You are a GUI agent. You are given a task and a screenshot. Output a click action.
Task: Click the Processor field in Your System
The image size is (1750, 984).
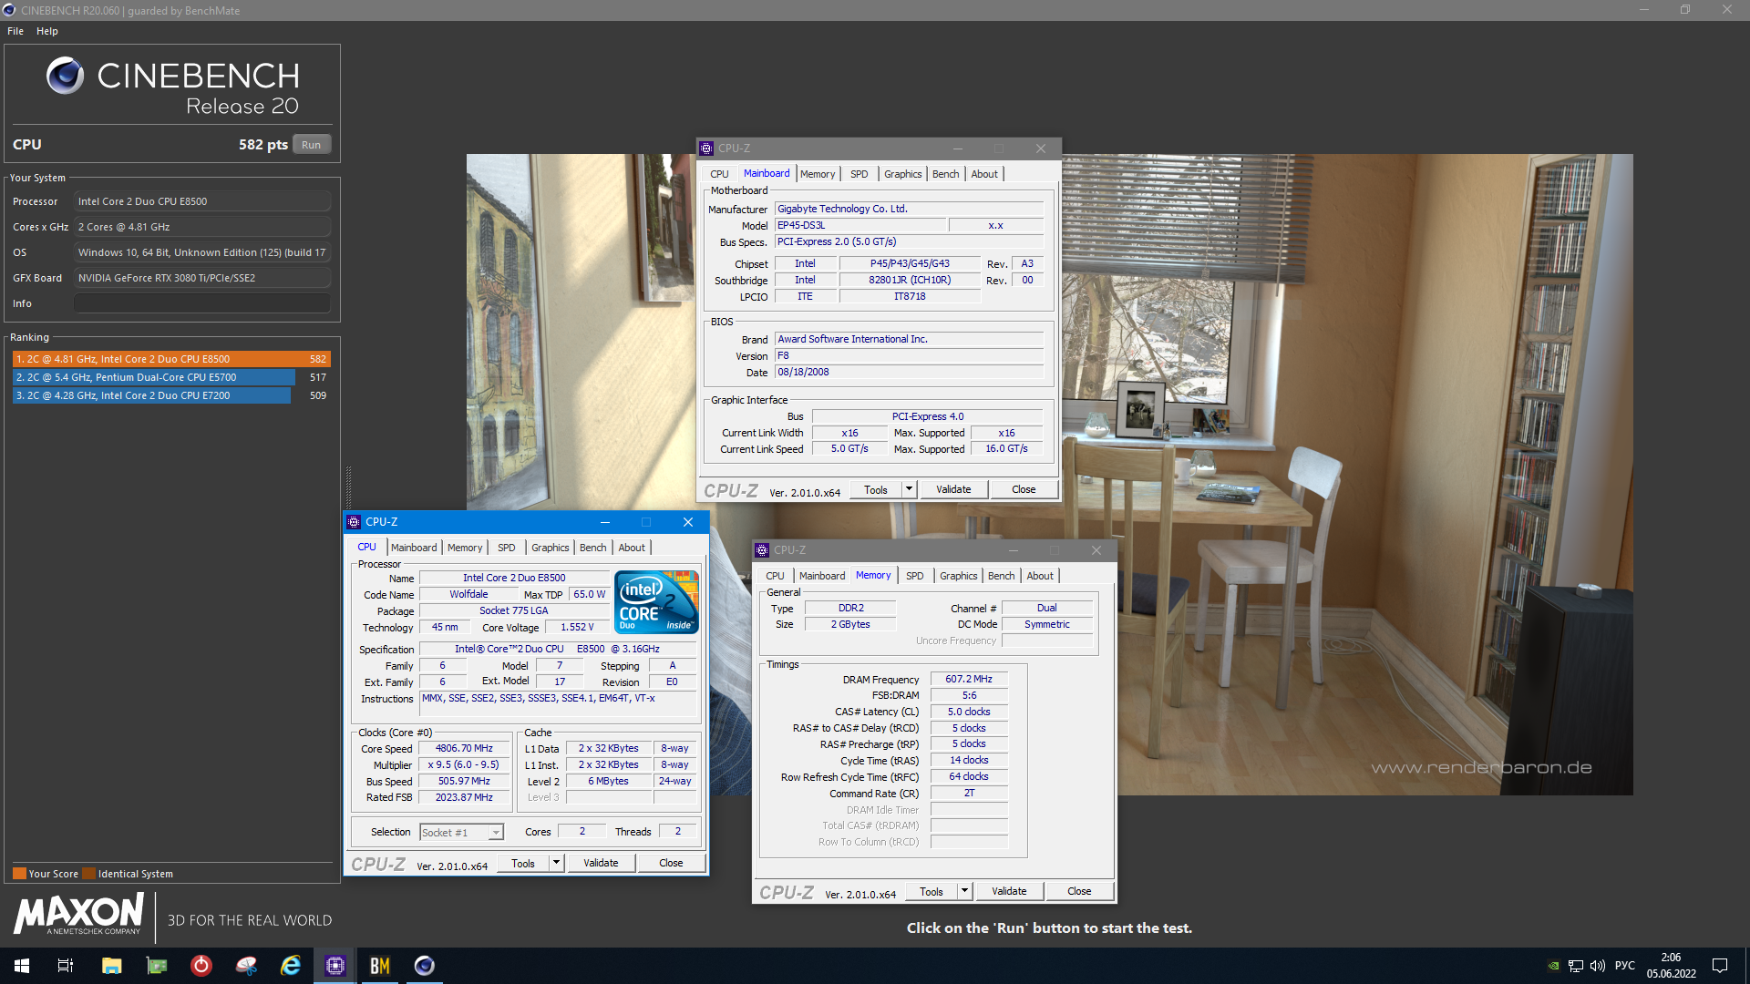(x=202, y=201)
